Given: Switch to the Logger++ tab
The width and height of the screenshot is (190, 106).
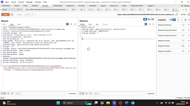Looking at the screenshot, I should [x=151, y=6].
